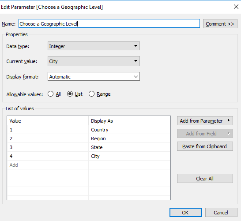Close the Edit Parameter dialog
Image resolution: width=241 pixels, height=221 pixels.
[x=236, y=7]
